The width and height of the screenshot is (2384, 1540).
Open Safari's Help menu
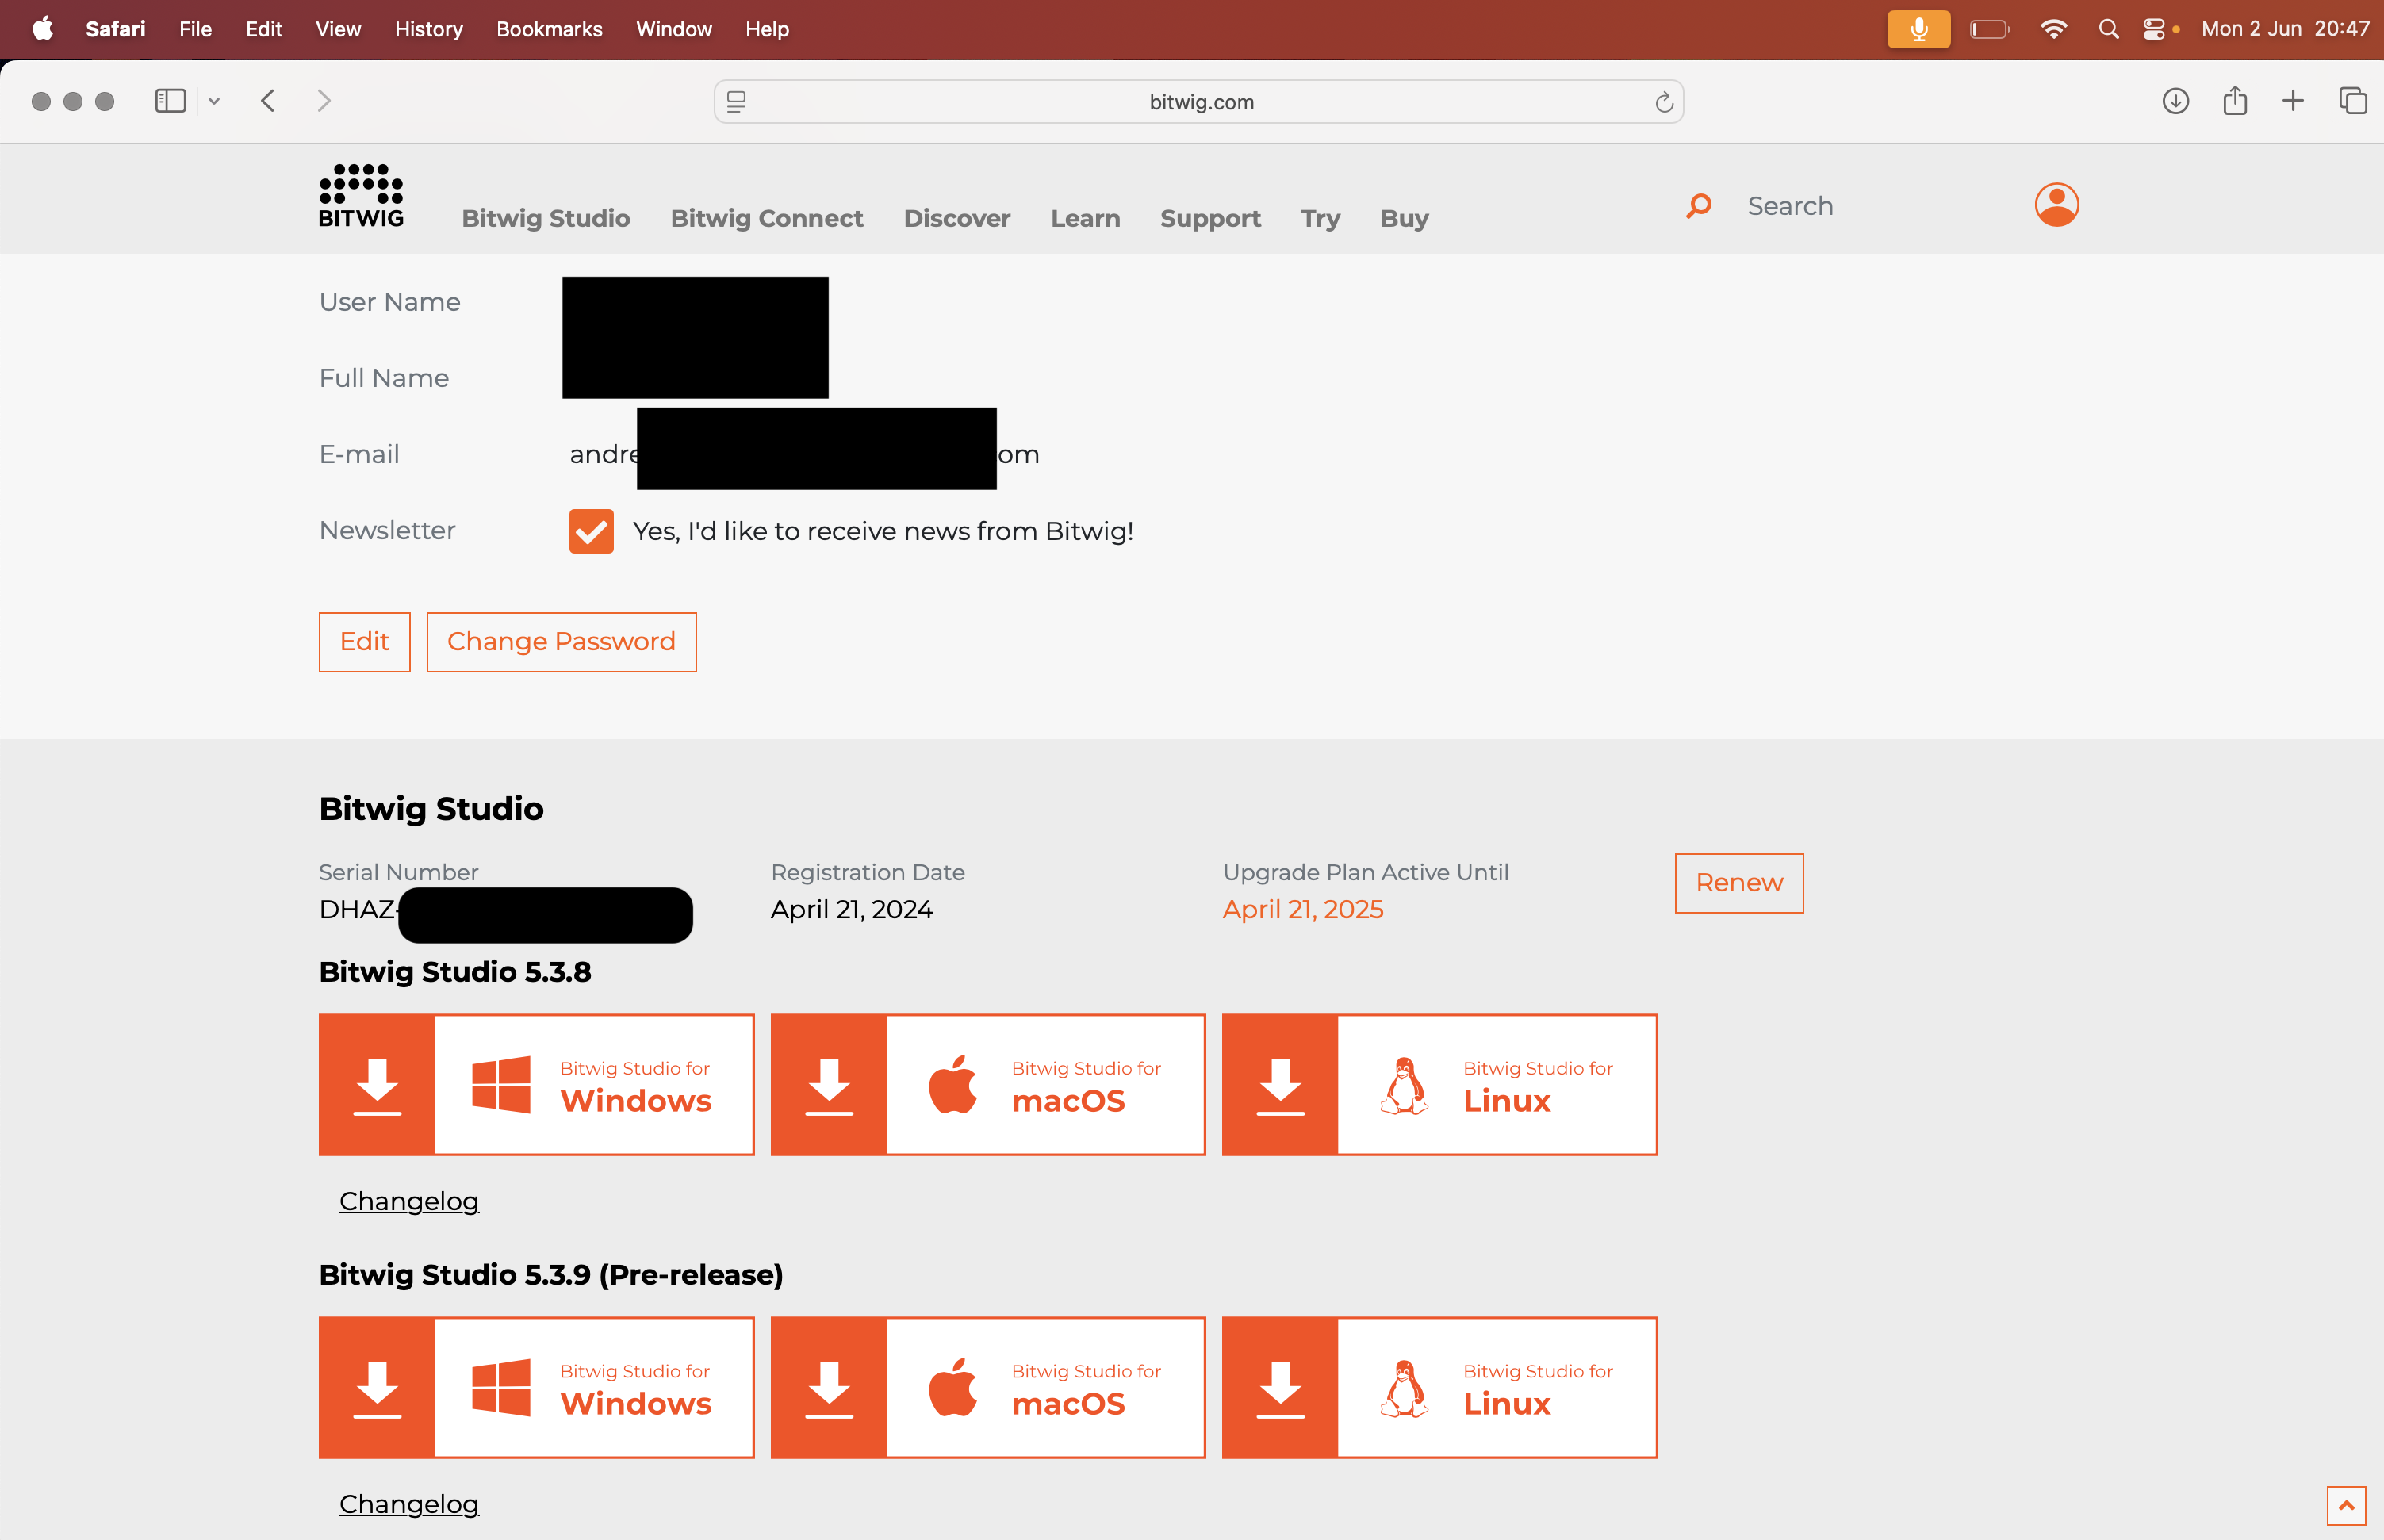click(x=767, y=29)
